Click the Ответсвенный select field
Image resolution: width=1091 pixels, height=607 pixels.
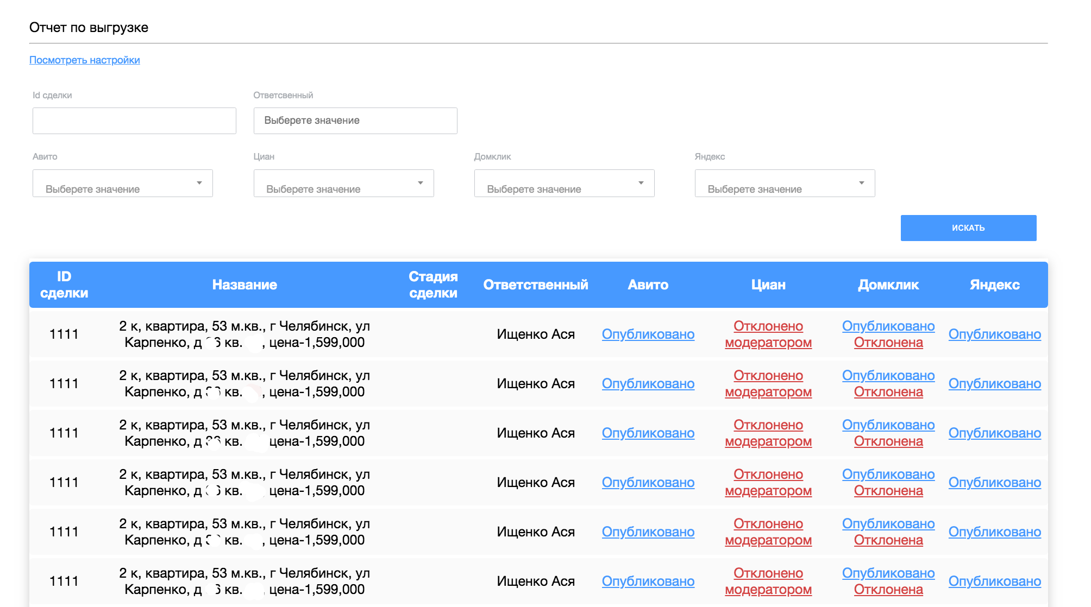click(x=355, y=121)
